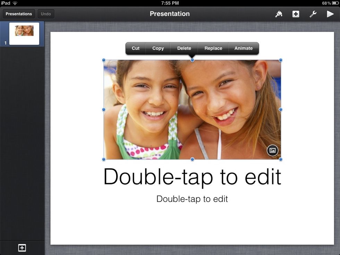Click the large title placeholder text
This screenshot has height=255, width=340.
coord(192,177)
